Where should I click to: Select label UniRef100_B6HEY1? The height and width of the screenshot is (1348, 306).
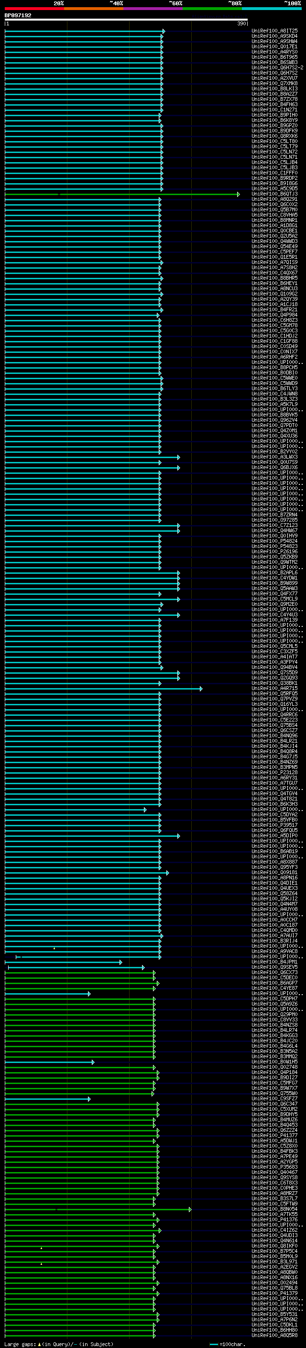pos(274,283)
